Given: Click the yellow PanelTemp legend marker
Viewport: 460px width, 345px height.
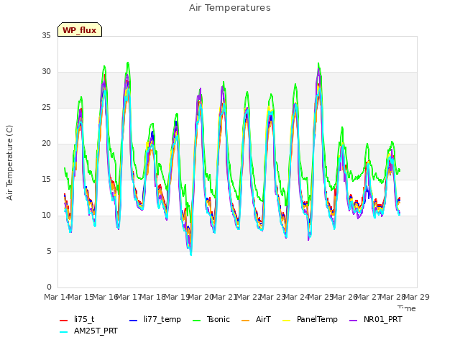Looking at the screenshot, I should 286,321.
